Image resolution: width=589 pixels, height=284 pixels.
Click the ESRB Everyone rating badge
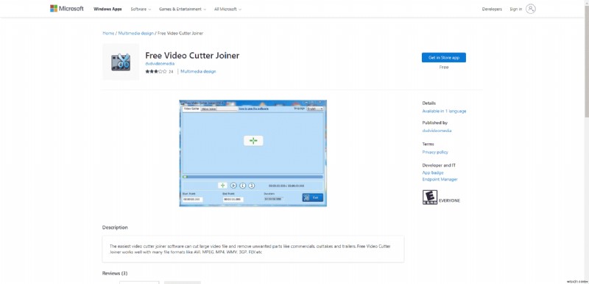click(x=430, y=197)
